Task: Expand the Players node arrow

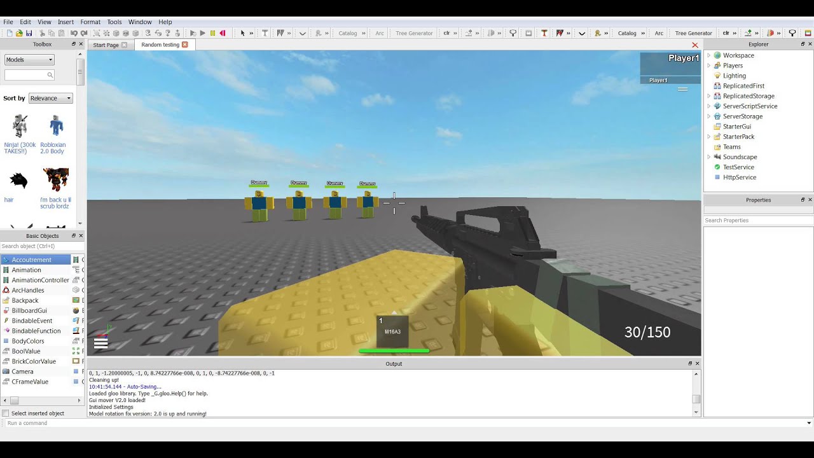Action: [x=709, y=66]
